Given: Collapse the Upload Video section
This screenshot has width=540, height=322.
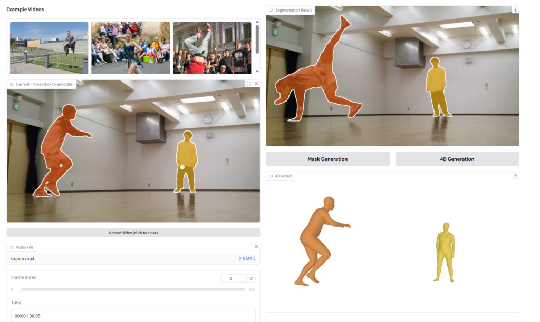Looking at the screenshot, I should coord(133,233).
